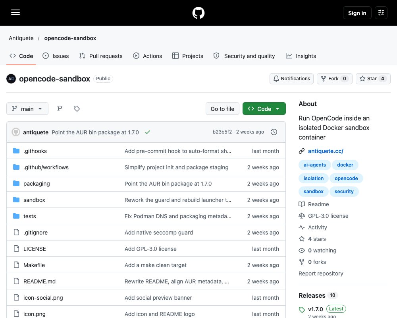
Task: Show the commit status checkmark details
Action: [x=148, y=132]
